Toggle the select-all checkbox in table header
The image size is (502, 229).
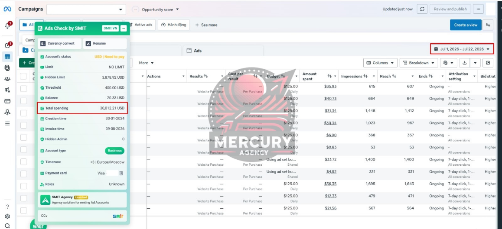click(23, 76)
